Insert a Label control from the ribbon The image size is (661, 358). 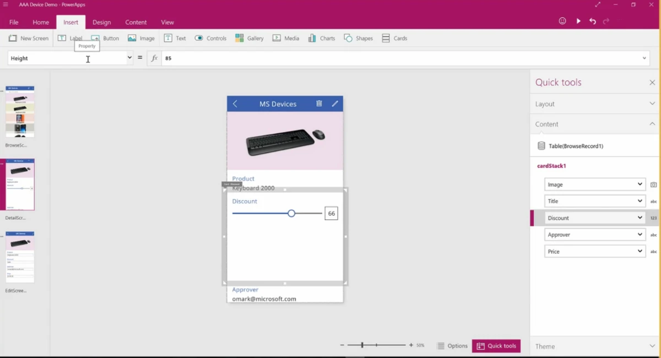[x=71, y=38]
